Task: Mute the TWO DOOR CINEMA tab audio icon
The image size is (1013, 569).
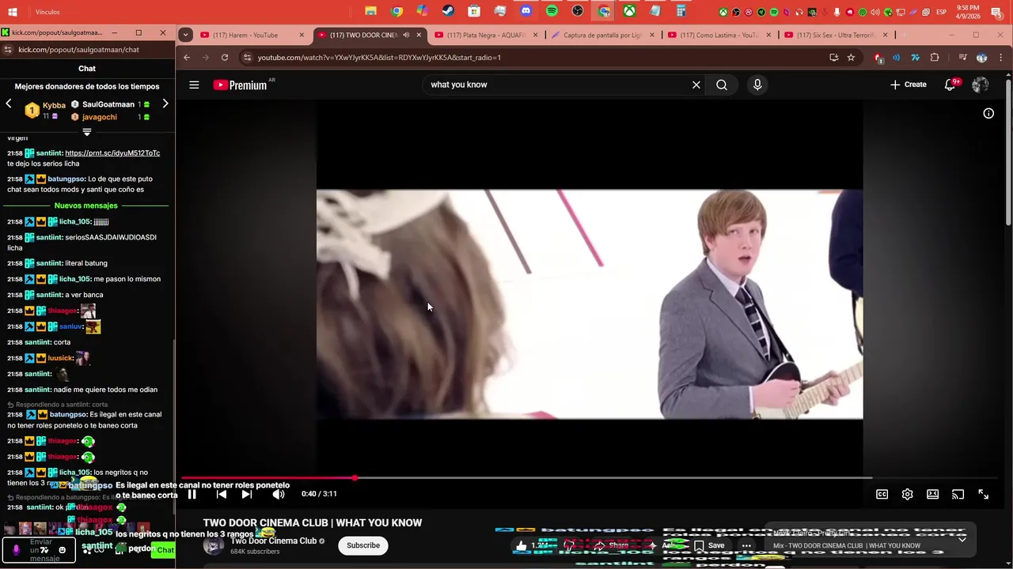Action: (x=406, y=35)
